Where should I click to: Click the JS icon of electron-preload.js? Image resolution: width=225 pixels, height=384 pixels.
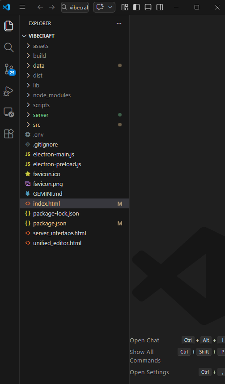click(28, 164)
